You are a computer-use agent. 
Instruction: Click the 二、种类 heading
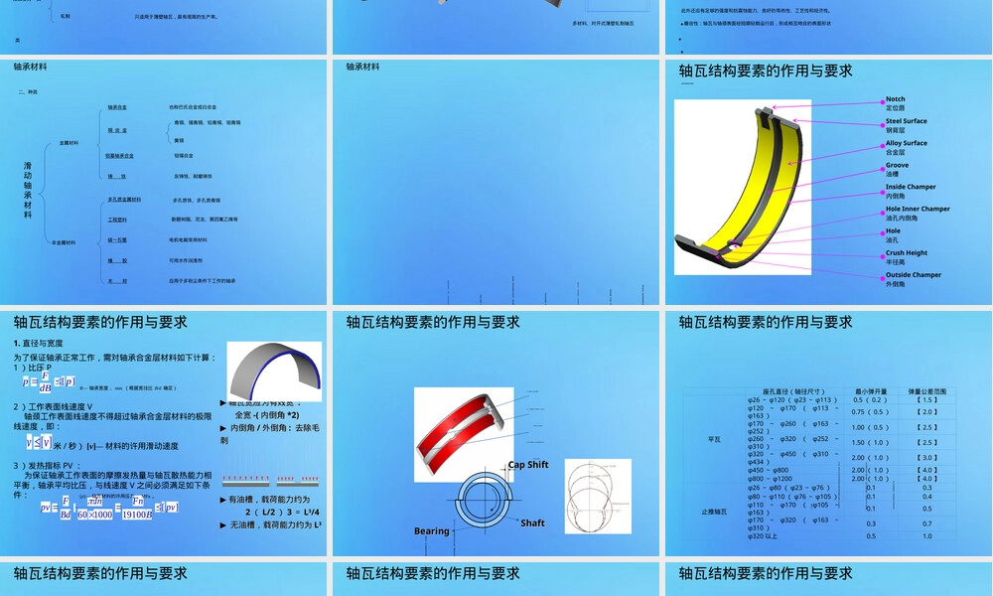(28, 91)
